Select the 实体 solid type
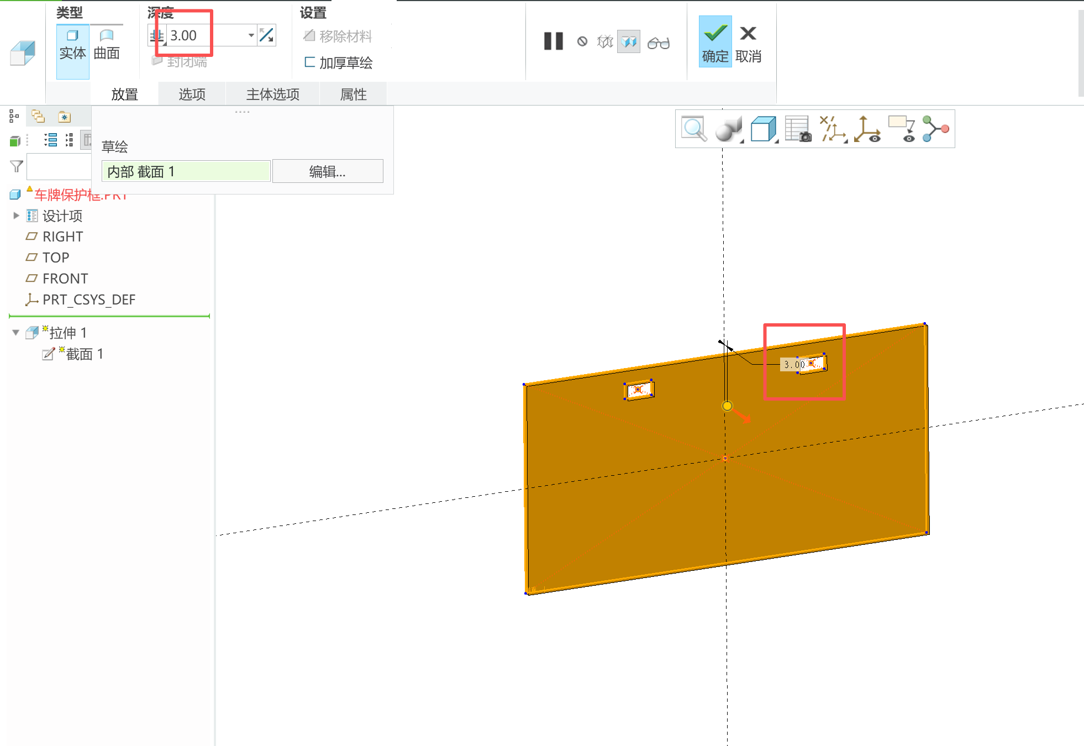Screen dimensions: 1084x746 pyautogui.click(x=72, y=45)
